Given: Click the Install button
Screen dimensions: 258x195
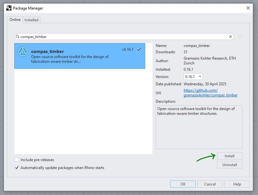Looking at the screenshot, I should pos(229,156).
